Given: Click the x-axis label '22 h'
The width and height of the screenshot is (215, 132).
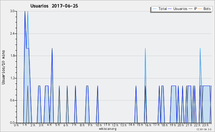Looking at the screenshot, I should 197,125.
